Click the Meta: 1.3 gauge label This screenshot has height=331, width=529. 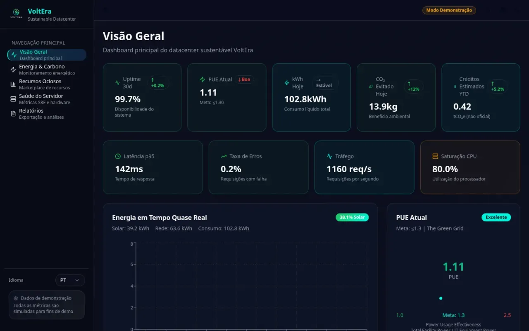[x=453, y=315]
